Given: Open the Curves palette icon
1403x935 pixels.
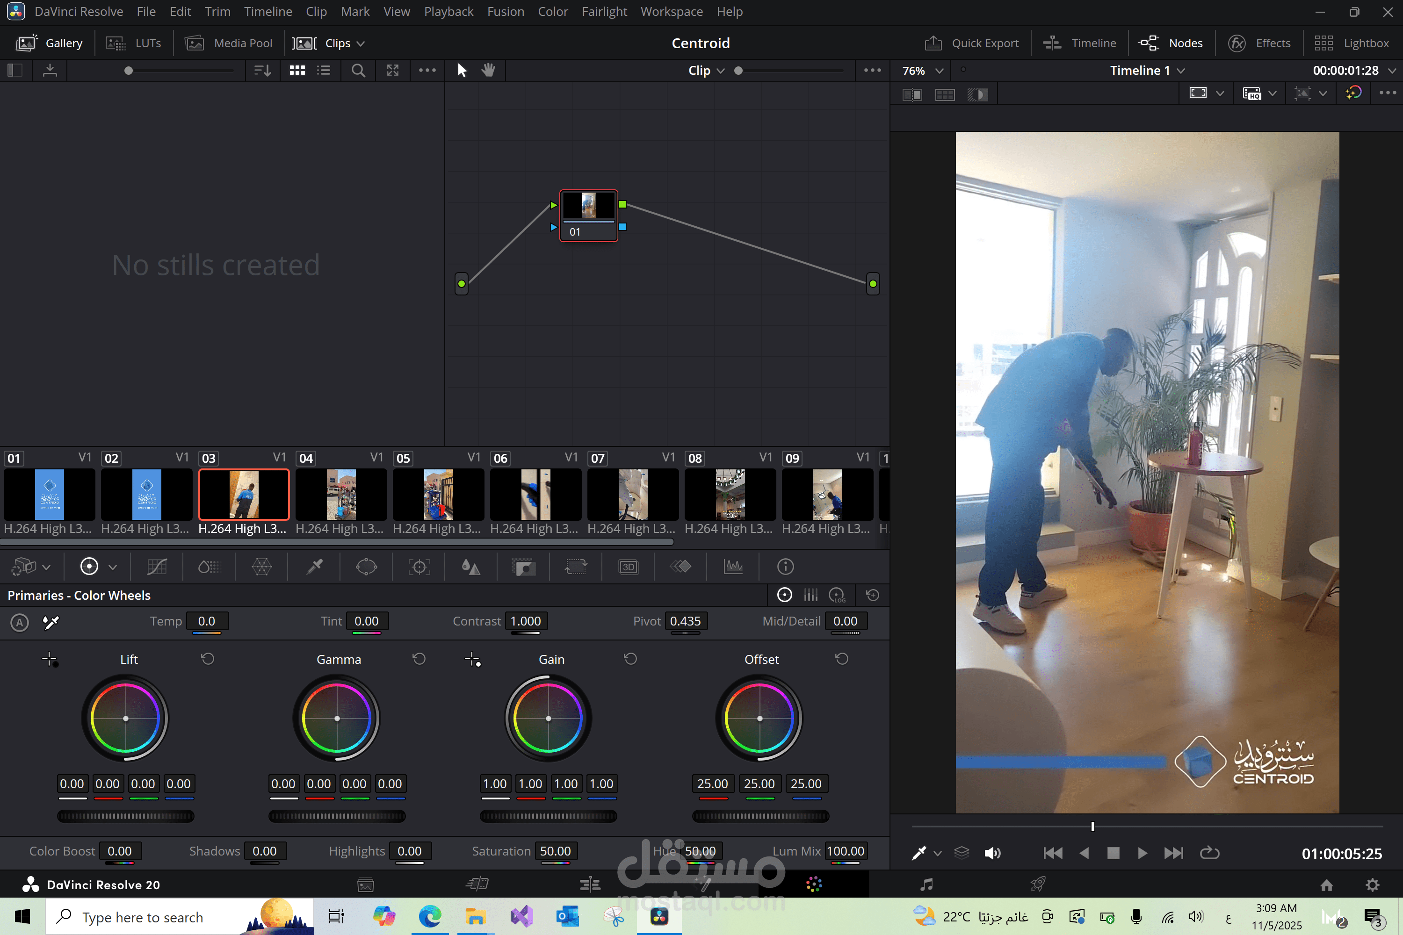Looking at the screenshot, I should (x=157, y=567).
